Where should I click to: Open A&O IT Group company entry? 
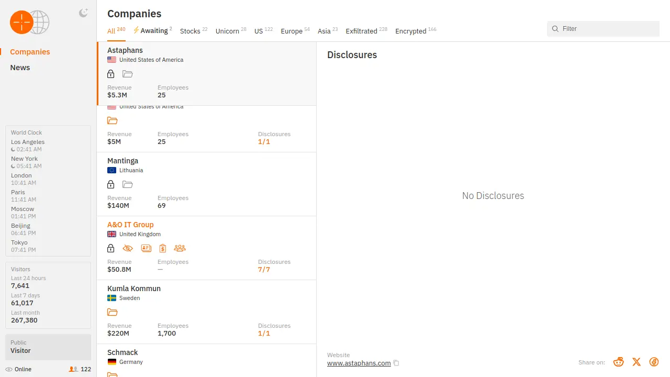[x=130, y=225]
